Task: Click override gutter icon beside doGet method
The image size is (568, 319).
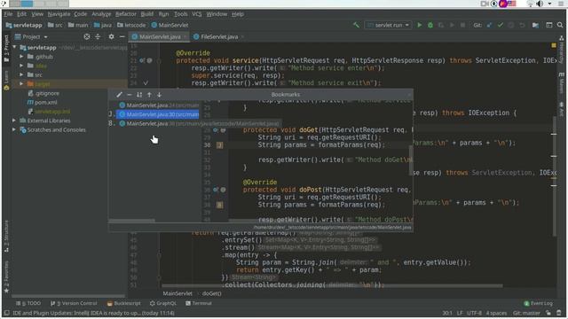Action: coord(216,130)
